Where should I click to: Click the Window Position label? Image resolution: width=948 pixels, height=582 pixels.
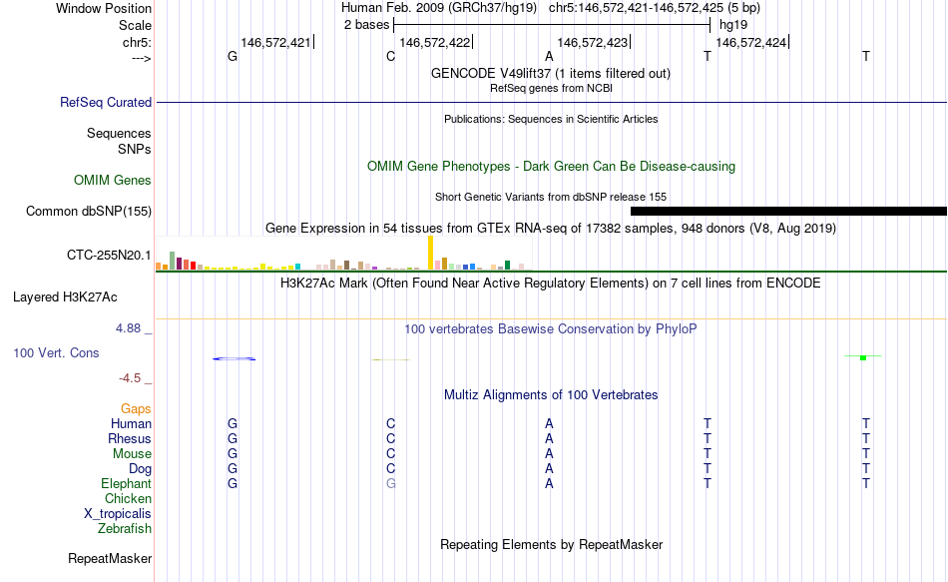104,8
